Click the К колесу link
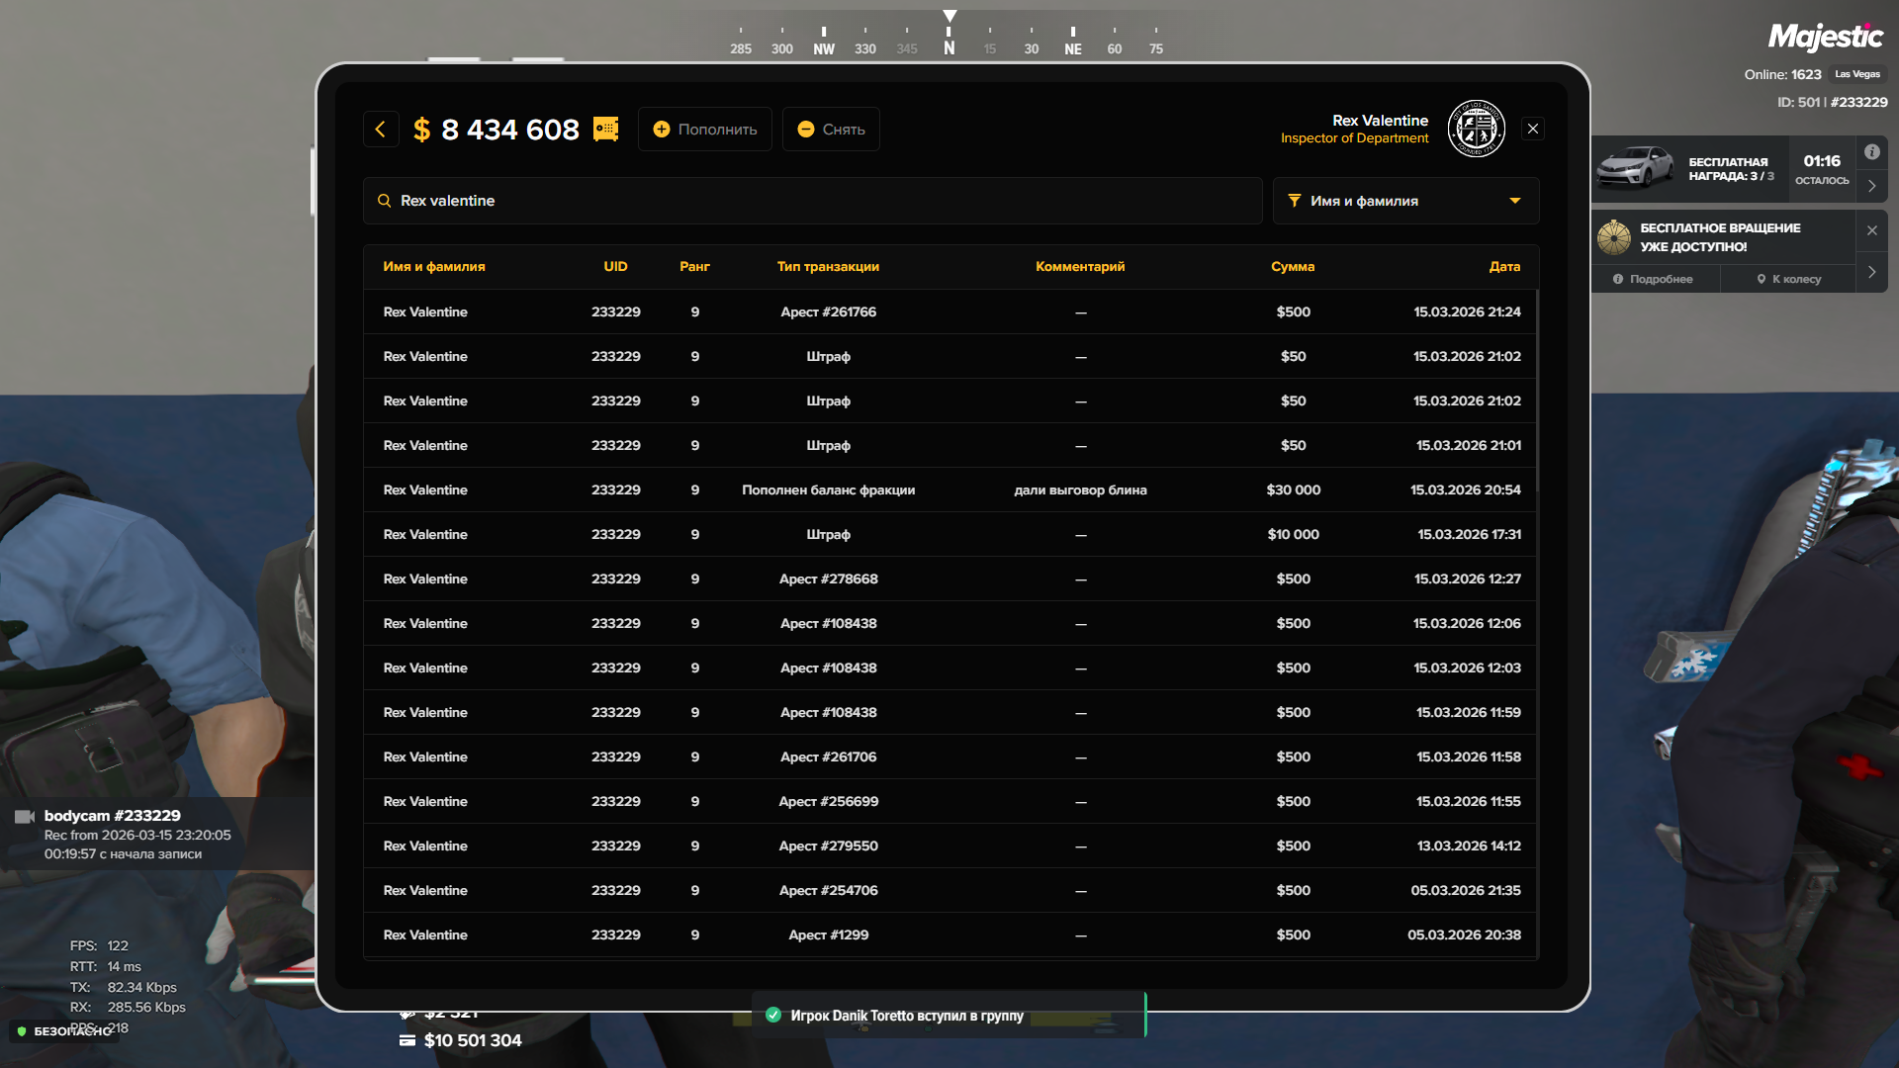 [x=1788, y=279]
